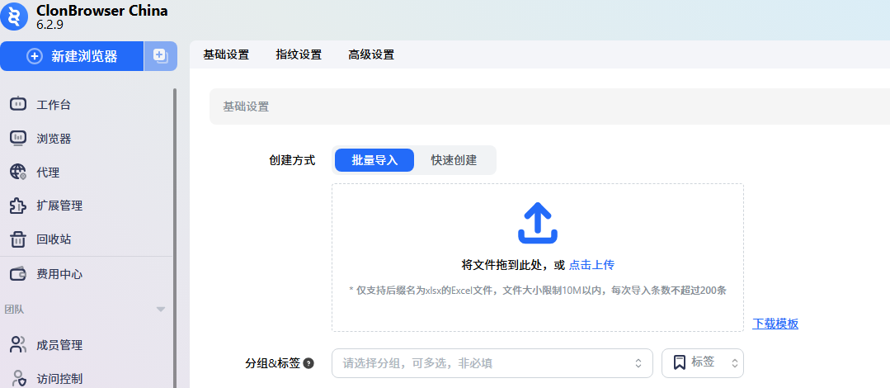The image size is (890, 388).
Task: Click the help question mark next to 分组&标签
Action: pos(308,363)
